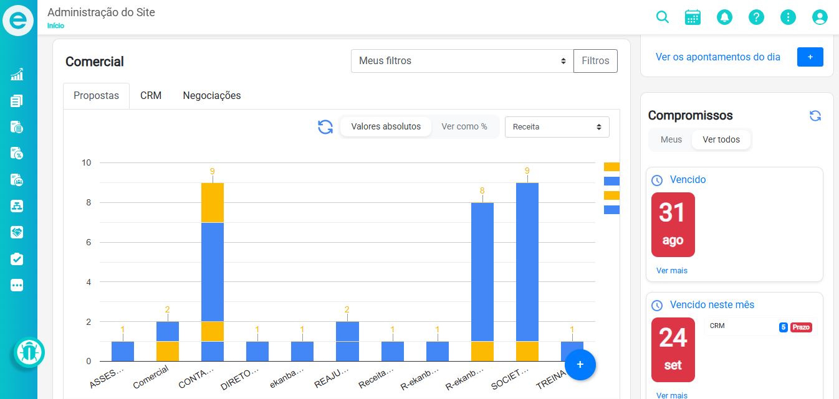This screenshot has height=399, width=839.
Task: Switch to the Propostas tab
Action: click(96, 96)
